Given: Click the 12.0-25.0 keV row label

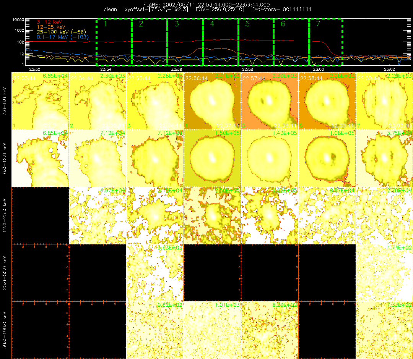Looking at the screenshot, I should point(5,216).
